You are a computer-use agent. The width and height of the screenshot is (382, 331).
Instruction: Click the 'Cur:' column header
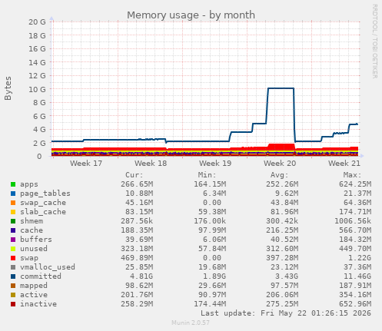135,175
